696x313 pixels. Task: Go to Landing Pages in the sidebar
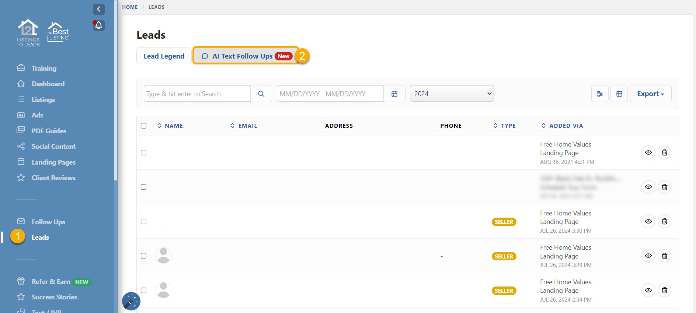click(53, 162)
